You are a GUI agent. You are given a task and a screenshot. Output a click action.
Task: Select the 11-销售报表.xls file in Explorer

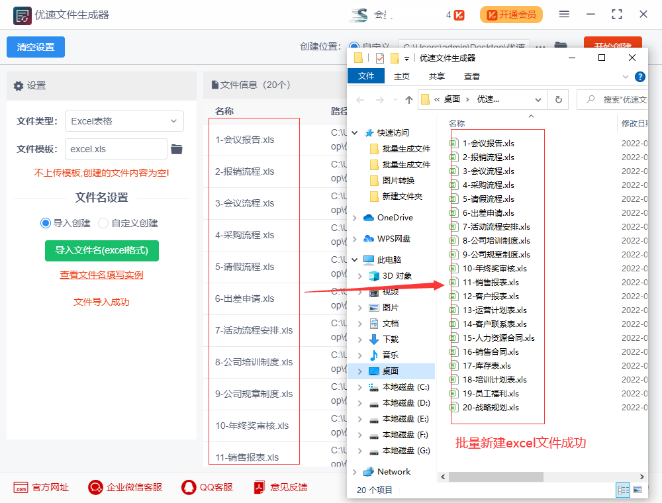pyautogui.click(x=491, y=283)
